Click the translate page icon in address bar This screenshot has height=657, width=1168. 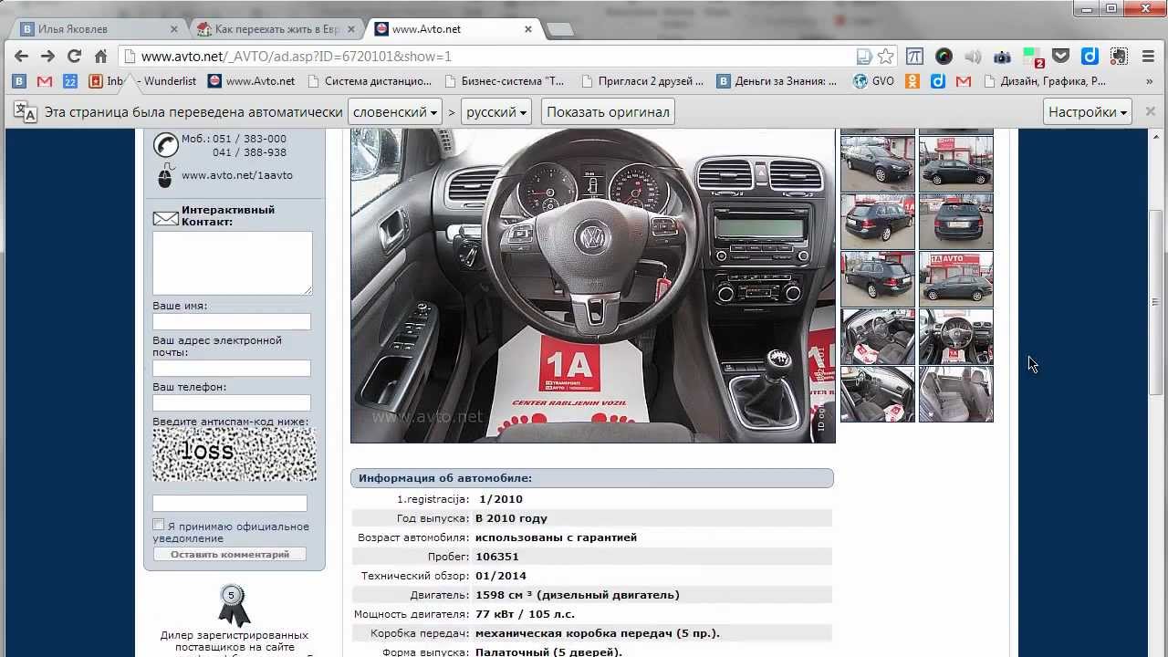(x=863, y=57)
